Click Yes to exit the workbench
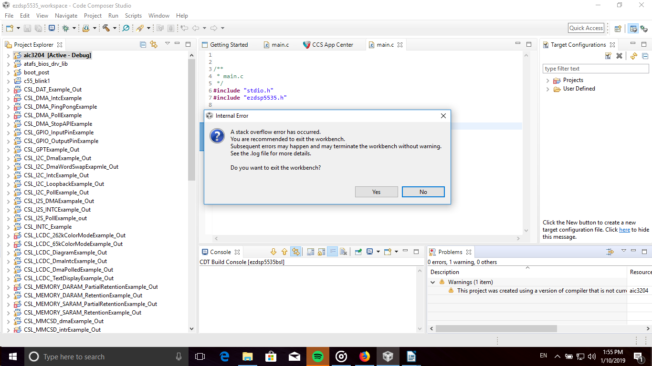 (377, 192)
